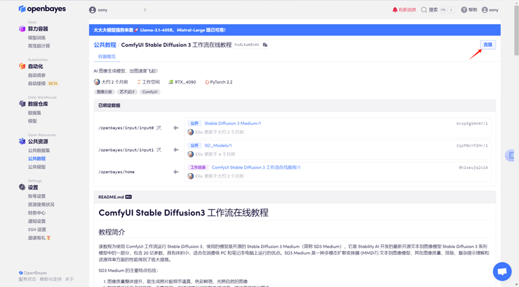Open the ComfyUI 工作流在线教程/1 workdir link
The height and width of the screenshot is (287, 519).
click(256, 168)
